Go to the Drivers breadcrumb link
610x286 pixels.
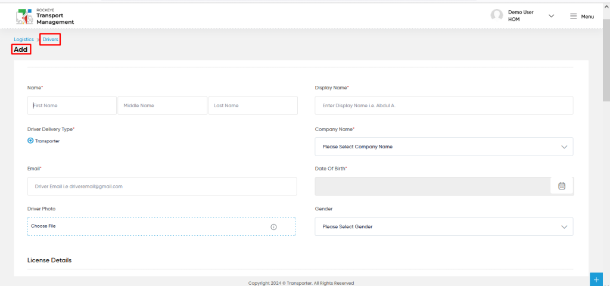pos(50,39)
